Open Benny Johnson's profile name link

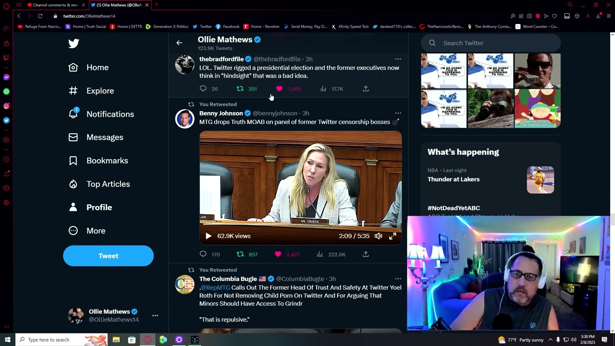pyautogui.click(x=221, y=113)
